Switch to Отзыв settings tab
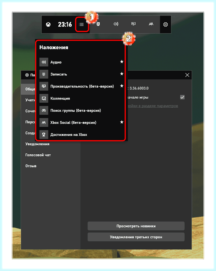This screenshot has width=216, height=271. 31,166
